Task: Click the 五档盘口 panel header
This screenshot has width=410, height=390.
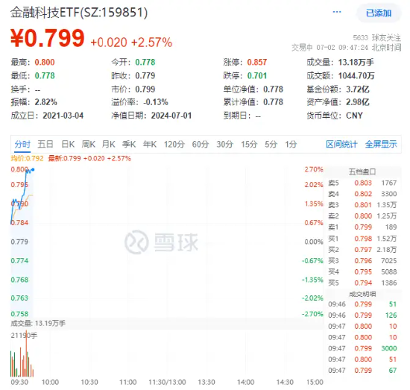Action: tap(362, 172)
